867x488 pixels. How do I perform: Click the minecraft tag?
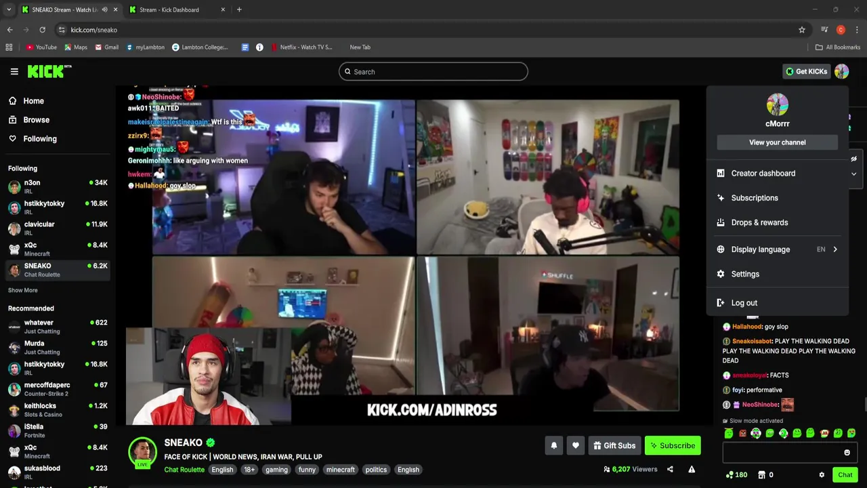pyautogui.click(x=340, y=470)
